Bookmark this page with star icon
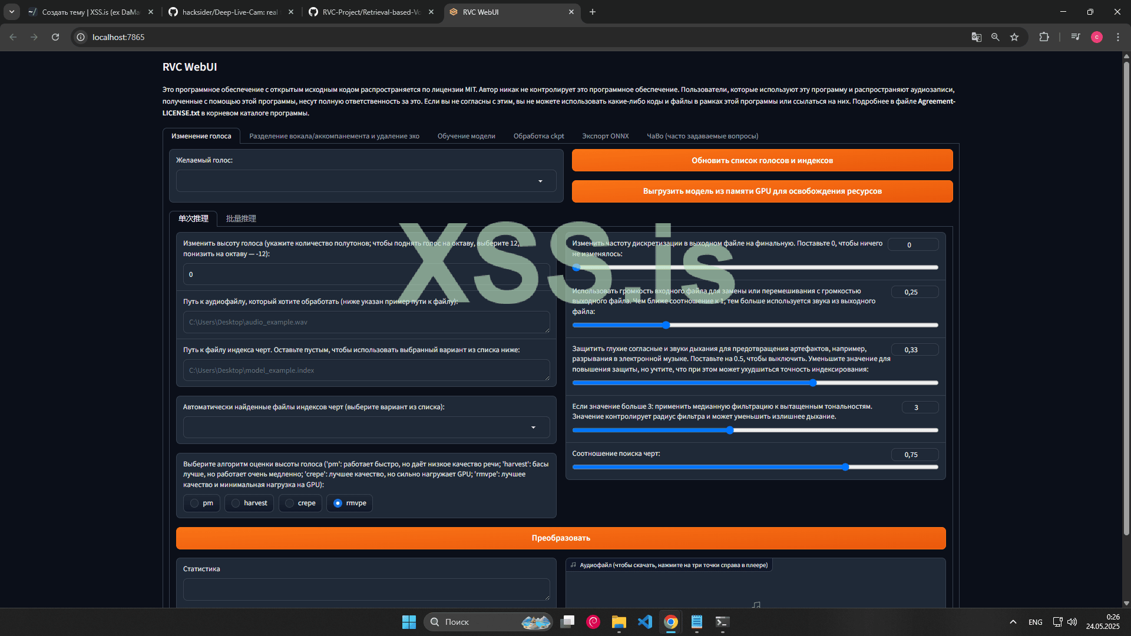 [x=1014, y=37]
